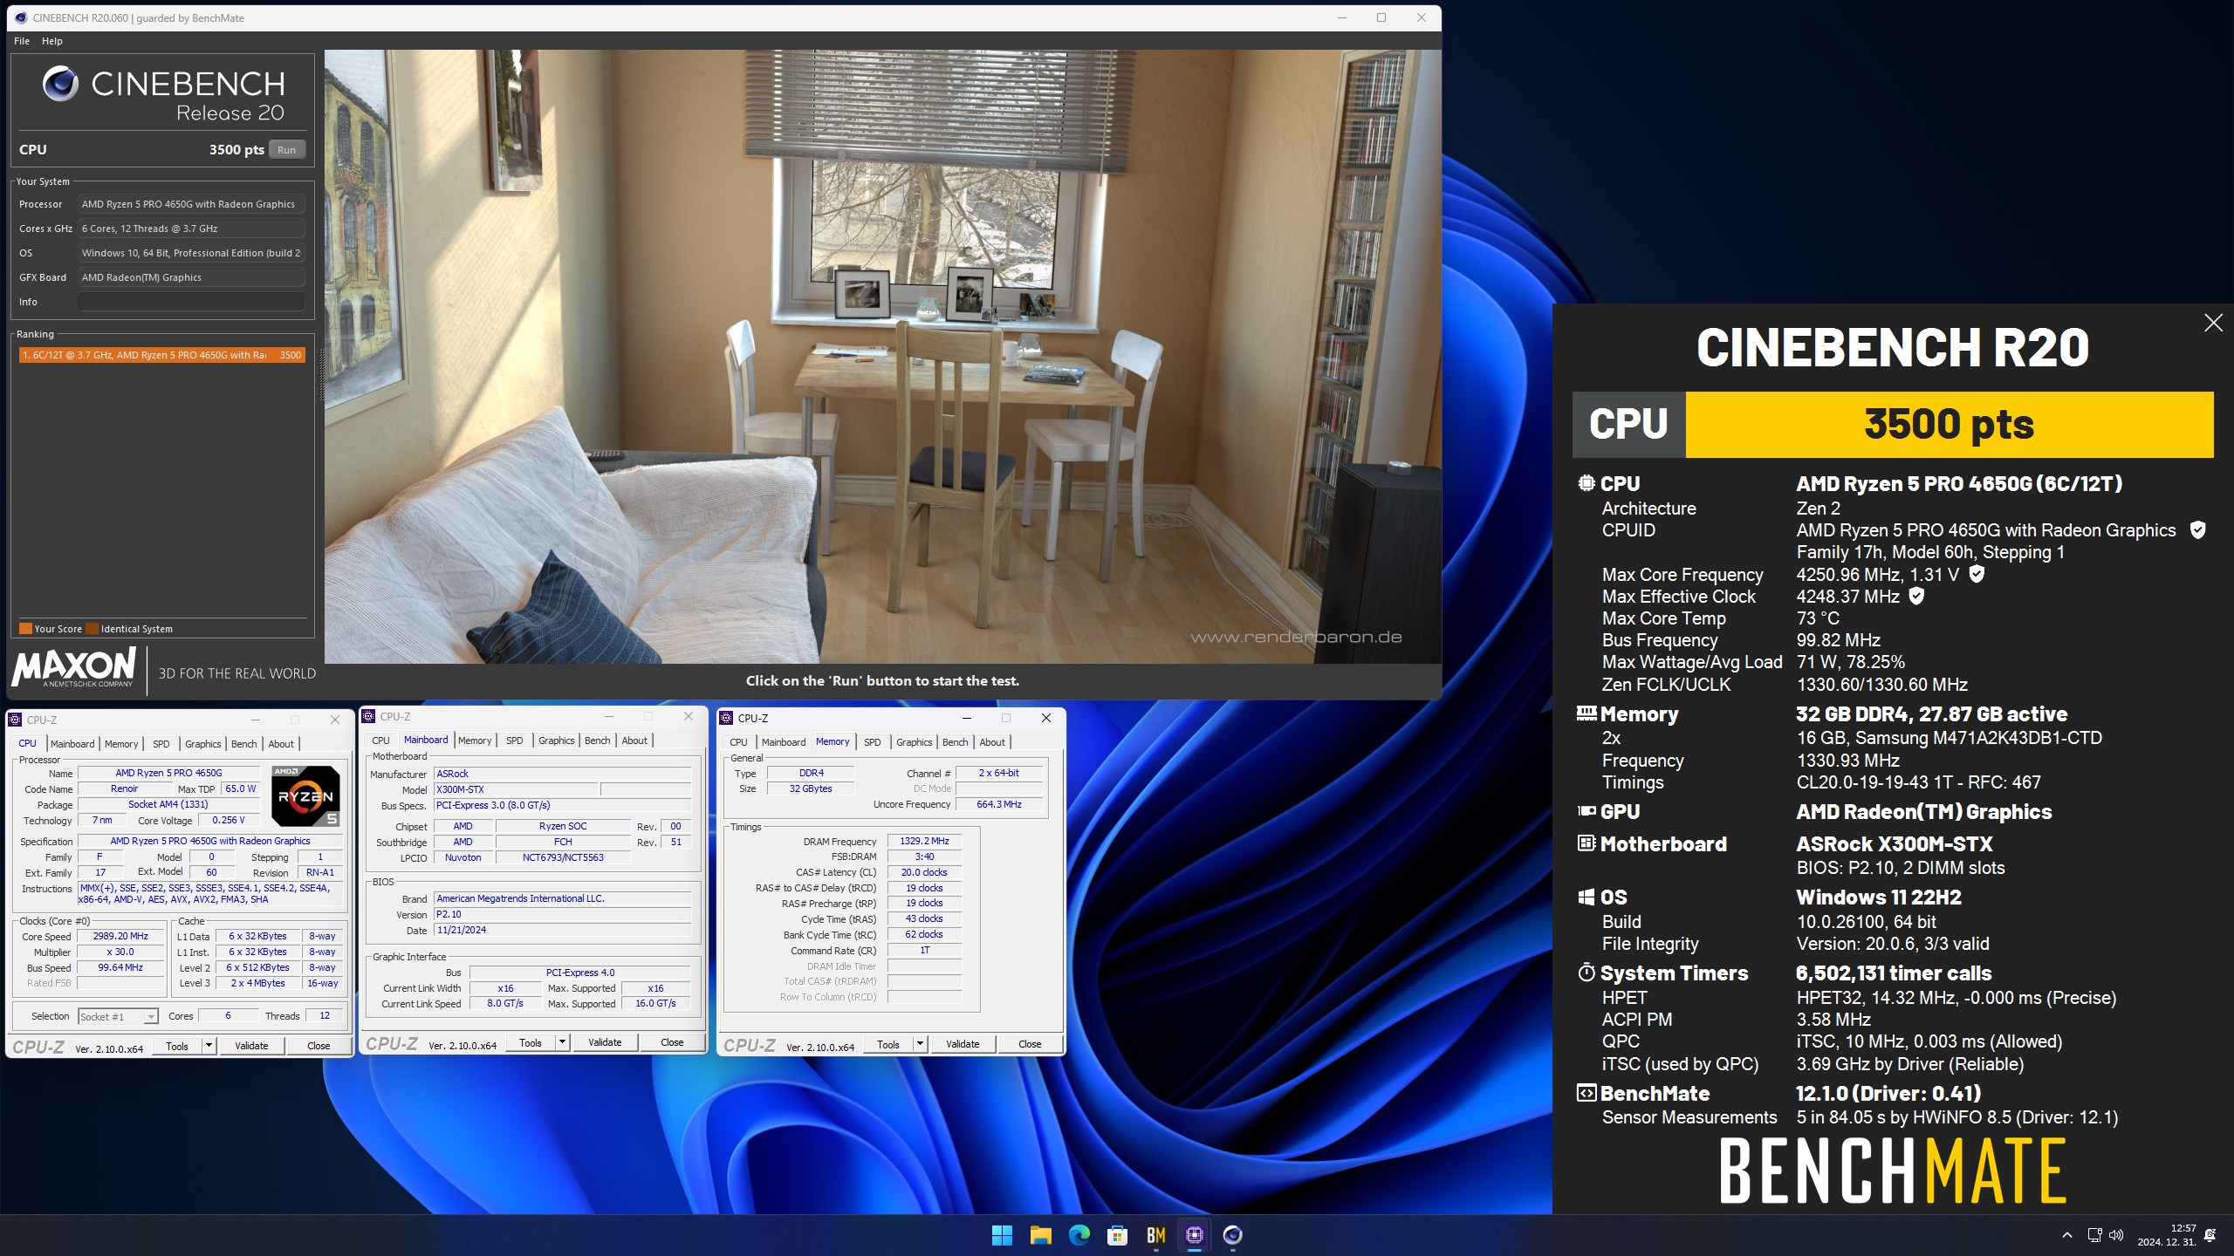Open Microsoft Store taskbar icon
Screen dimensions: 2234x1256
coord(1117,1235)
